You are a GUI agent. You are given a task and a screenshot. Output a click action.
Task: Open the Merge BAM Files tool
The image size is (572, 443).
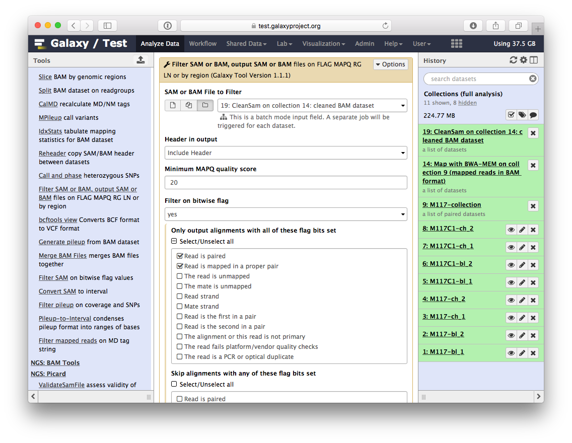click(63, 255)
